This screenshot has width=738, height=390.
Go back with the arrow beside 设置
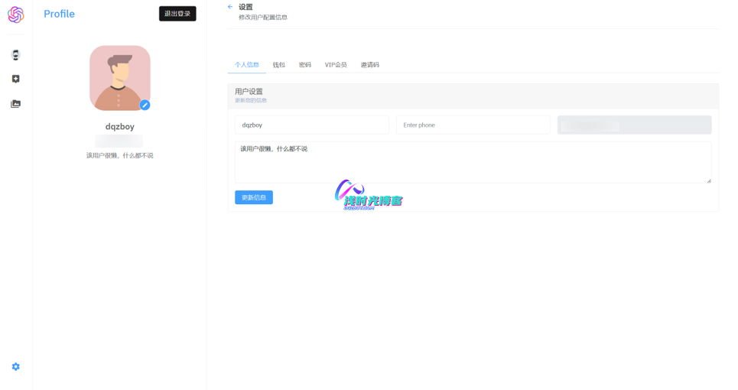coord(230,7)
